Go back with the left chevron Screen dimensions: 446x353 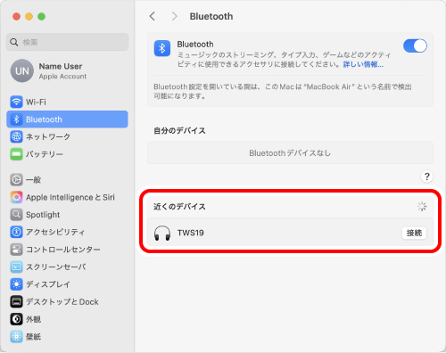153,16
